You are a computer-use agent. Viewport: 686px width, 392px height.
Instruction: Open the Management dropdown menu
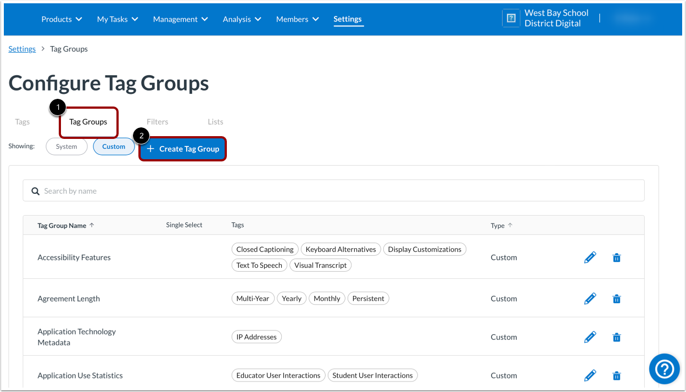[180, 19]
